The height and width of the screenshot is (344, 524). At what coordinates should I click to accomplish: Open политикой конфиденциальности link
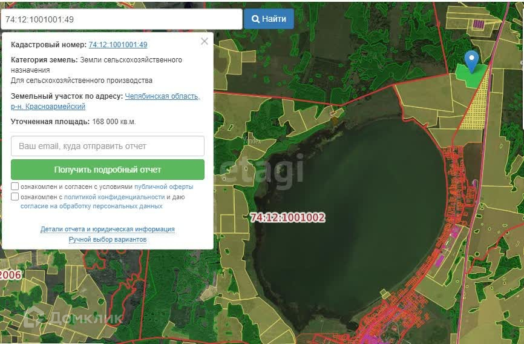coord(114,197)
